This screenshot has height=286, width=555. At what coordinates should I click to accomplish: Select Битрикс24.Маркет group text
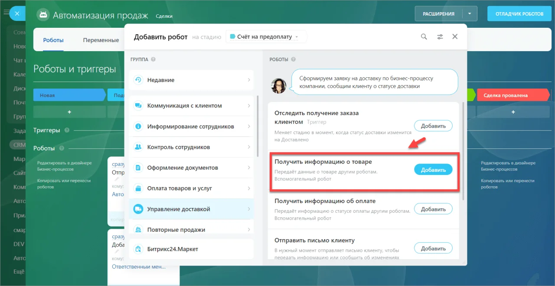(173, 249)
